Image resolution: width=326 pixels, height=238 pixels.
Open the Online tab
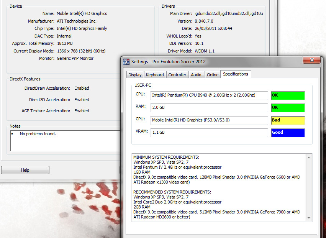[x=213, y=75]
